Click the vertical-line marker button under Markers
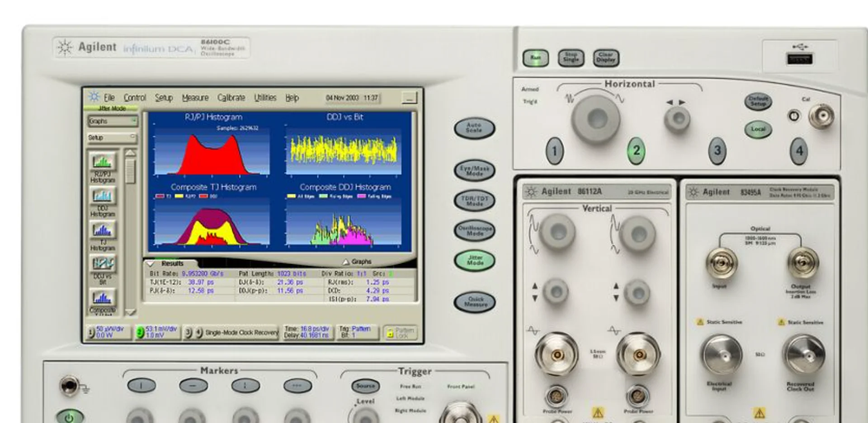The height and width of the screenshot is (423, 868). point(142,385)
